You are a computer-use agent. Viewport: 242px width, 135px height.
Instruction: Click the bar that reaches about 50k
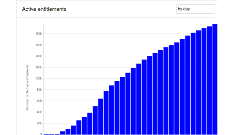tap(95, 120)
